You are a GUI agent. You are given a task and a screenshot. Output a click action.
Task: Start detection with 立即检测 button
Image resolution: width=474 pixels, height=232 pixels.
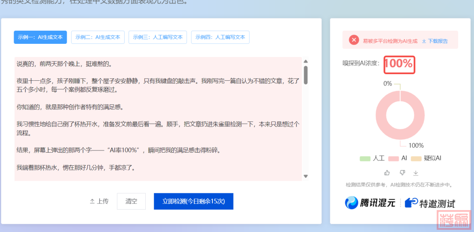click(193, 201)
